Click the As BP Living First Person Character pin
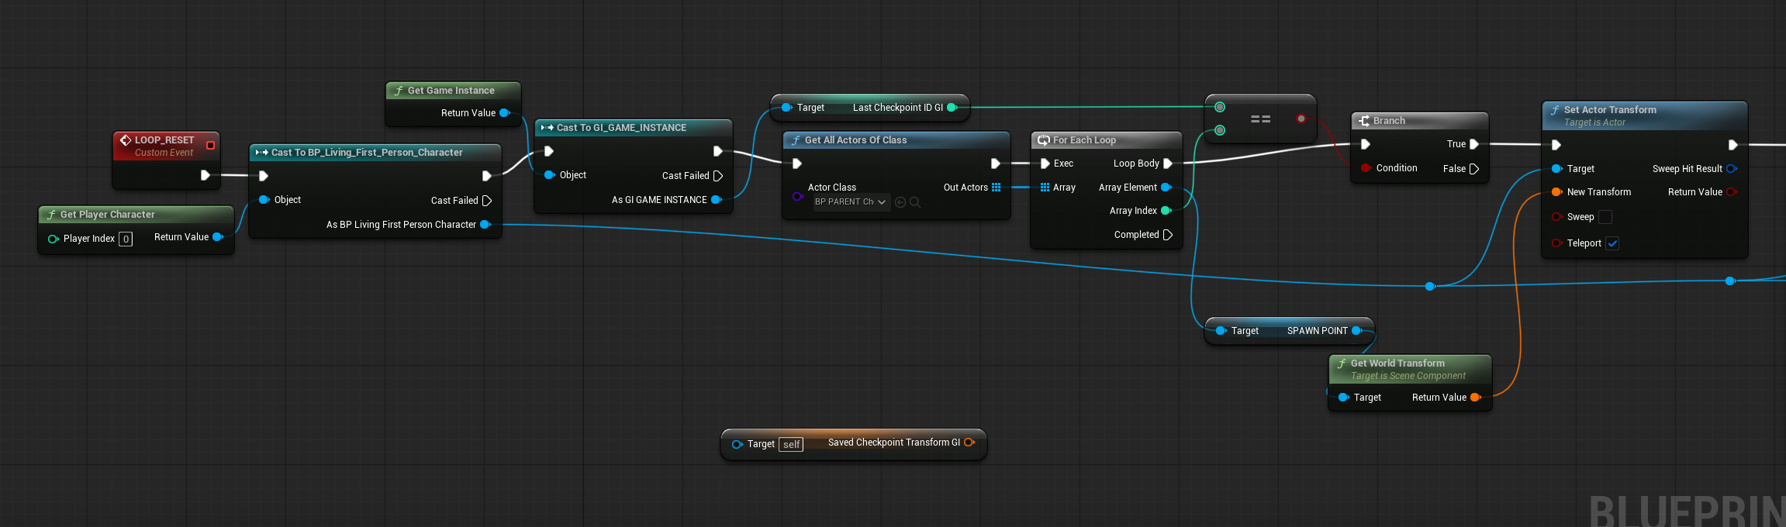Screen dimensions: 1786x527 485,225
